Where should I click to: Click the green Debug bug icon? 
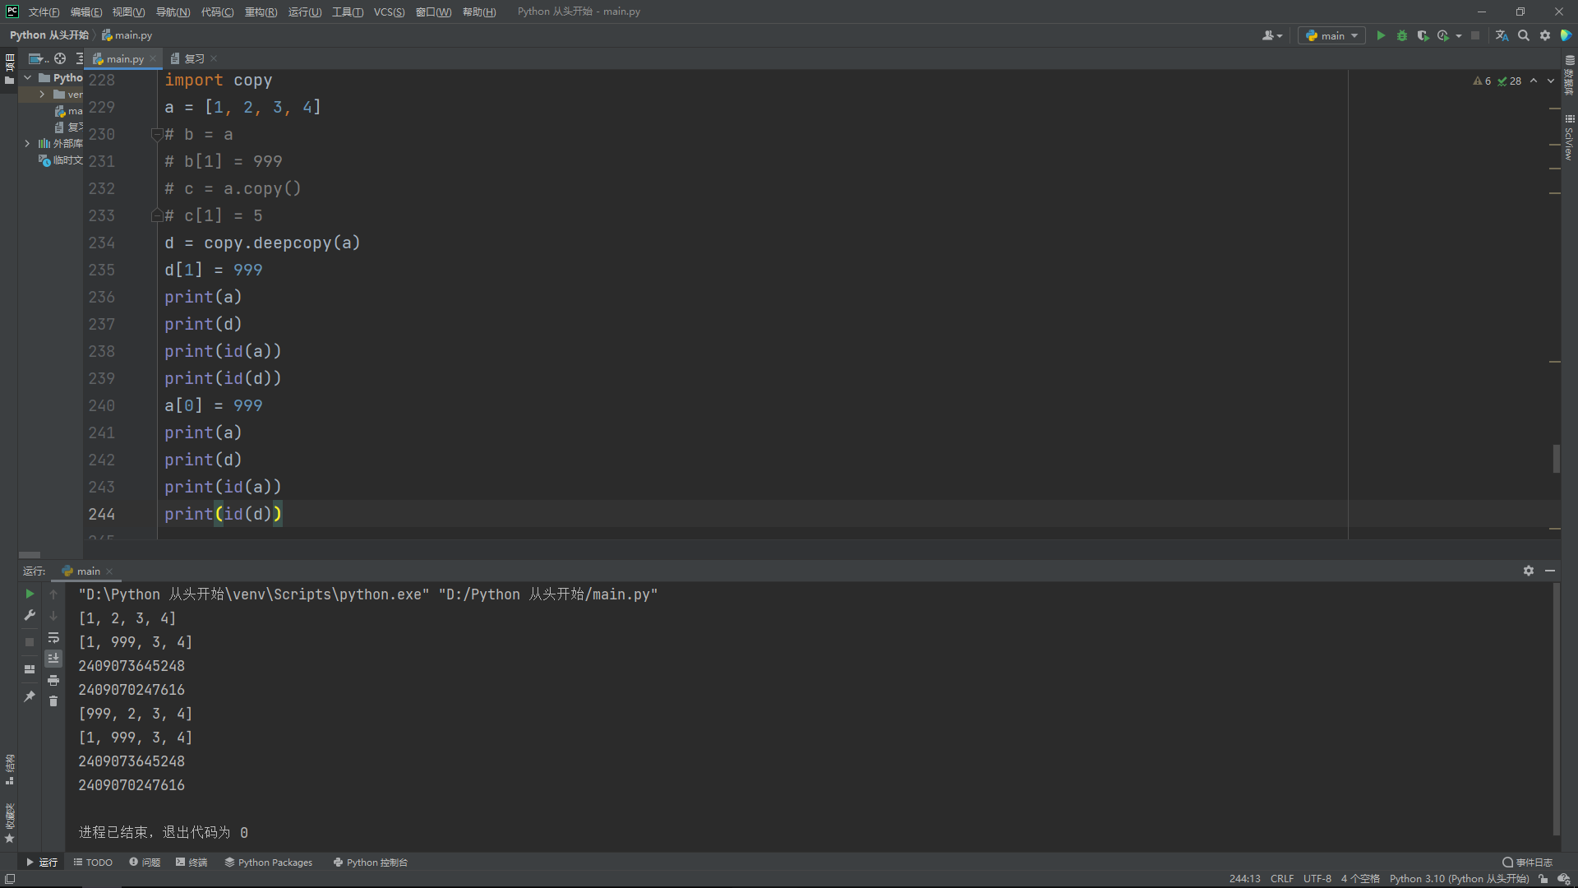click(1402, 35)
